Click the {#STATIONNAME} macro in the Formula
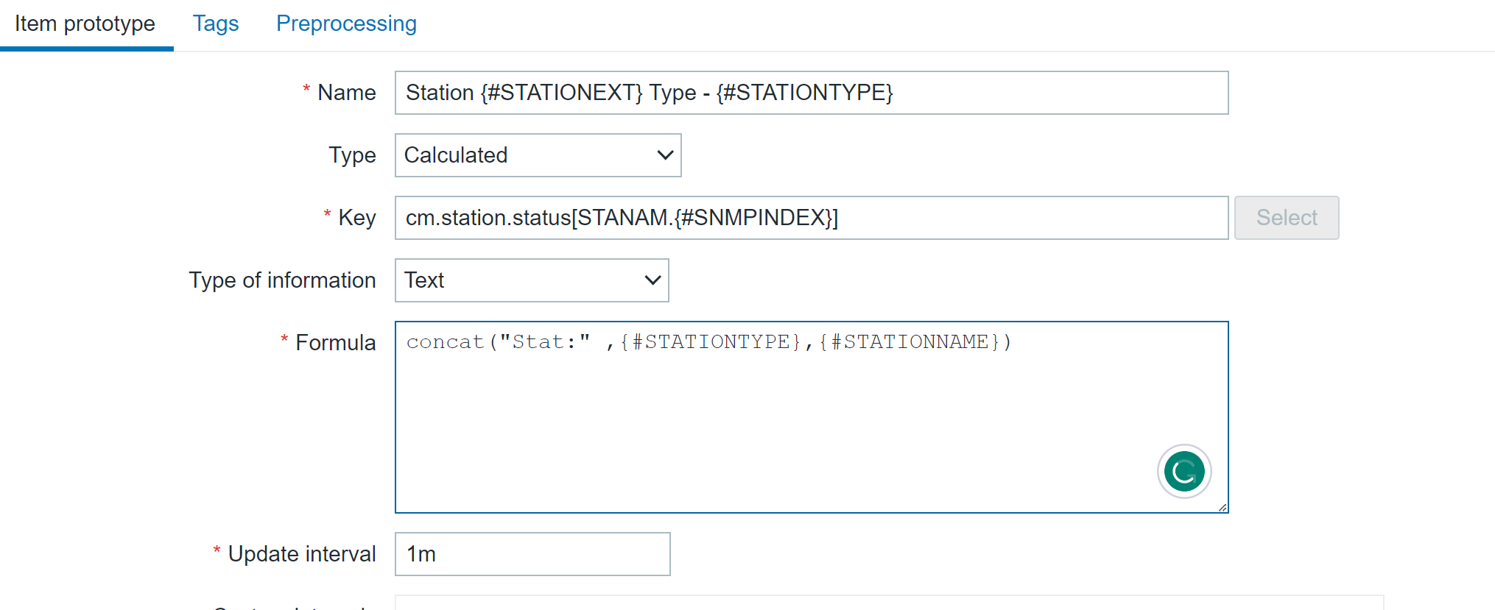Viewport: 1495px width, 610px height. pos(909,342)
